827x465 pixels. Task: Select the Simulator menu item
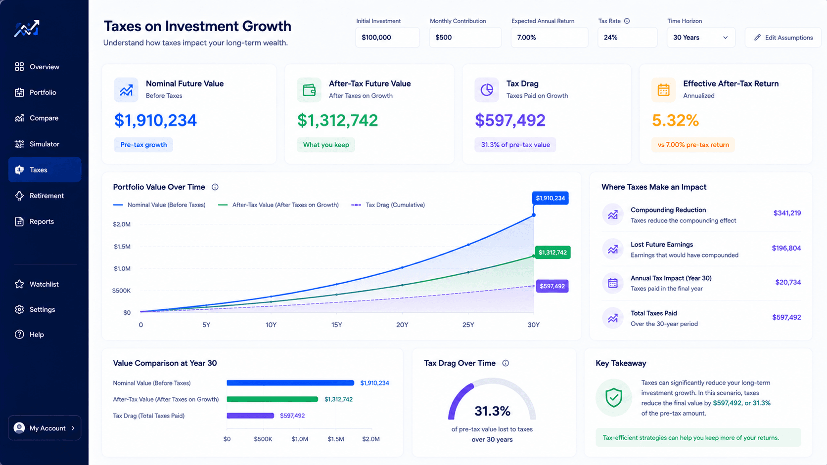(x=45, y=144)
